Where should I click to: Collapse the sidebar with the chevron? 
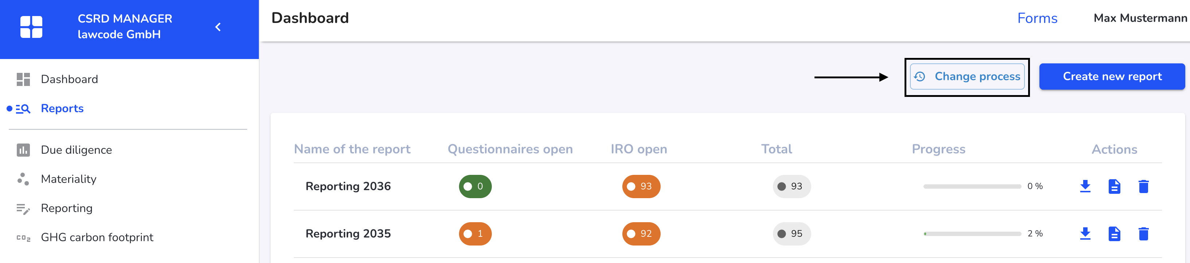(x=218, y=27)
